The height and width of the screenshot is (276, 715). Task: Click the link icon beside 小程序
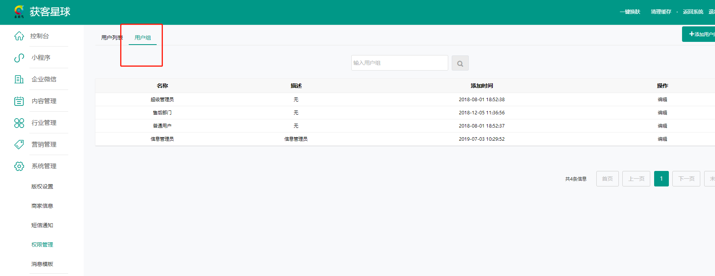19,58
